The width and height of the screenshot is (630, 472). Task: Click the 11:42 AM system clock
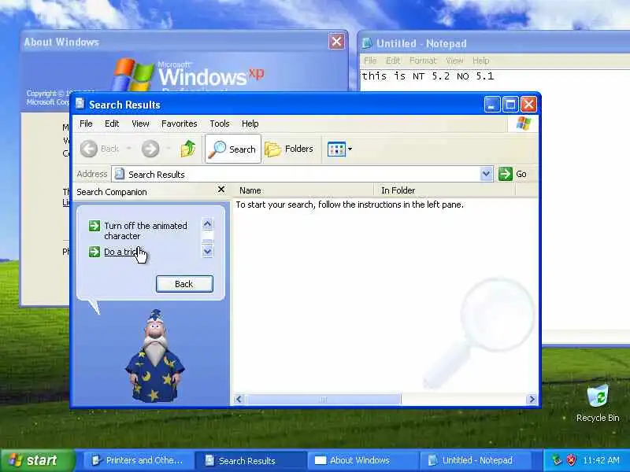pos(601,460)
